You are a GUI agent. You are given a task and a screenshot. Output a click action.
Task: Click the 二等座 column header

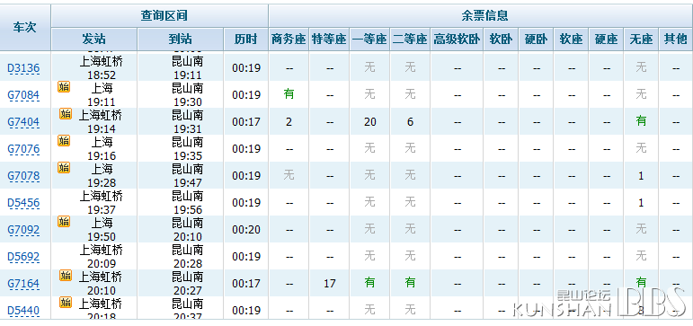410,40
